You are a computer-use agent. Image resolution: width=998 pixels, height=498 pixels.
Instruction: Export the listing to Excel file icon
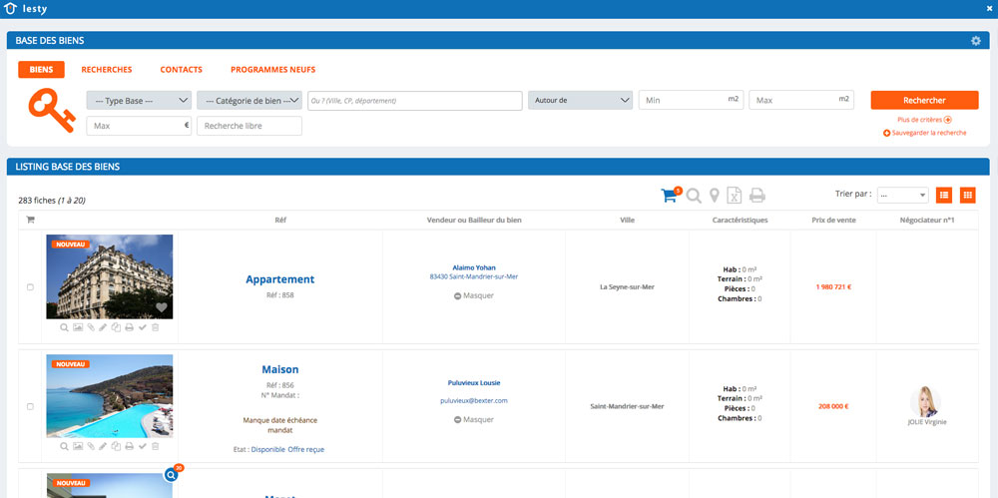click(735, 196)
